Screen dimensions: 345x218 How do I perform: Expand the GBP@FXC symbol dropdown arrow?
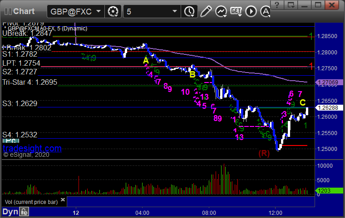(x=99, y=11)
